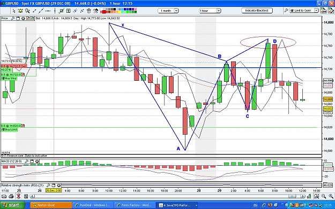Open MACD indicator wrench settings

point(26,161)
